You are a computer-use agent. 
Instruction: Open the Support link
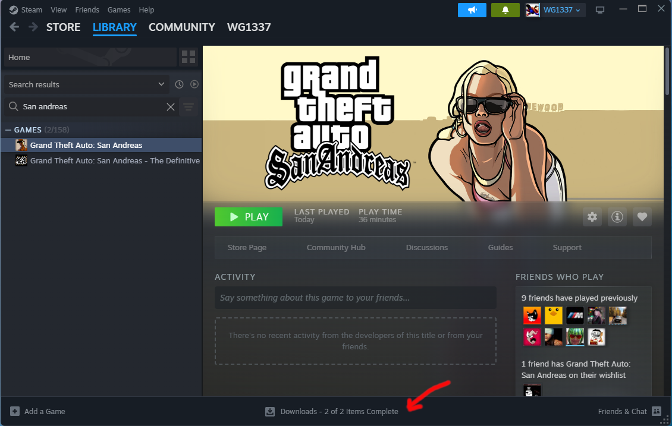(x=567, y=248)
